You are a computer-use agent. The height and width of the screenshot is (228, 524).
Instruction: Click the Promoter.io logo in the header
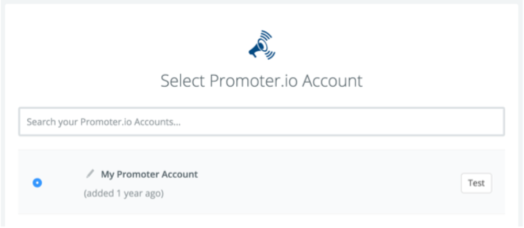pyautogui.click(x=261, y=47)
